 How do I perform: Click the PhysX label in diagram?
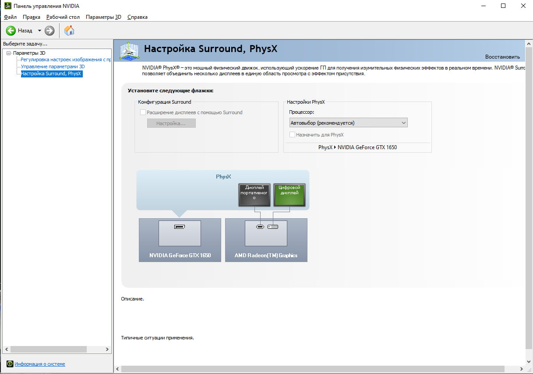tap(223, 177)
